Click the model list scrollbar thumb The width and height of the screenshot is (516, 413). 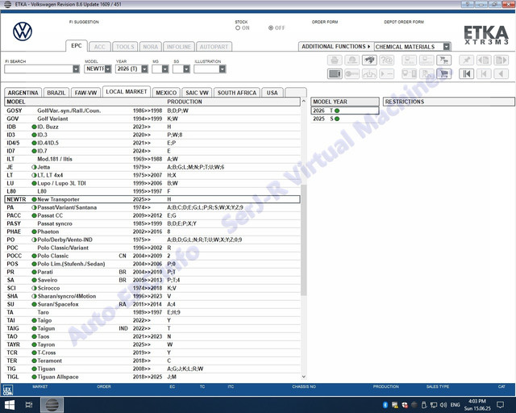pyautogui.click(x=303, y=240)
